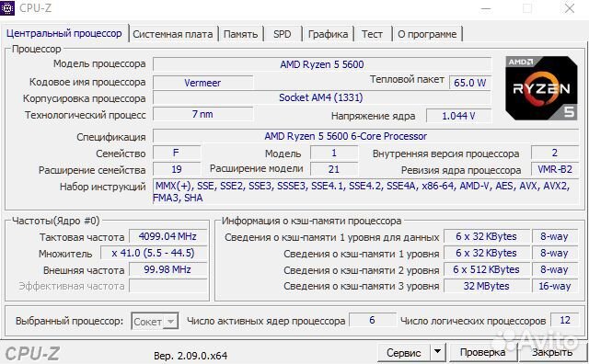
Task: Click the empty Эффективная частота field
Action: (x=167, y=286)
